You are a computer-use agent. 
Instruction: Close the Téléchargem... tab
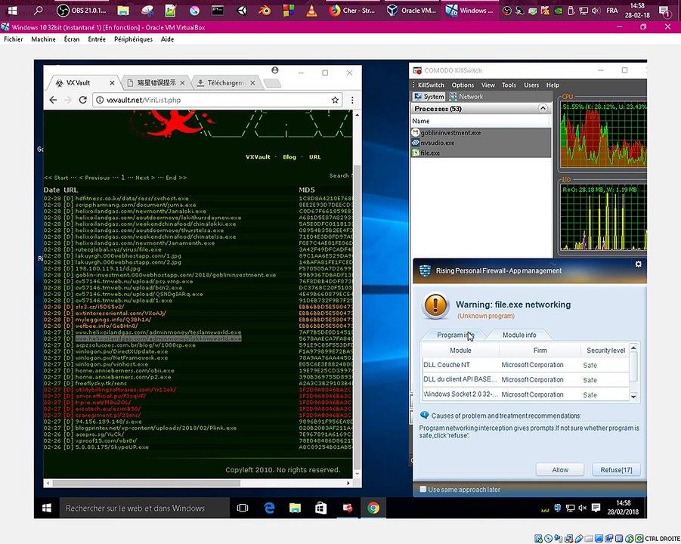point(252,82)
